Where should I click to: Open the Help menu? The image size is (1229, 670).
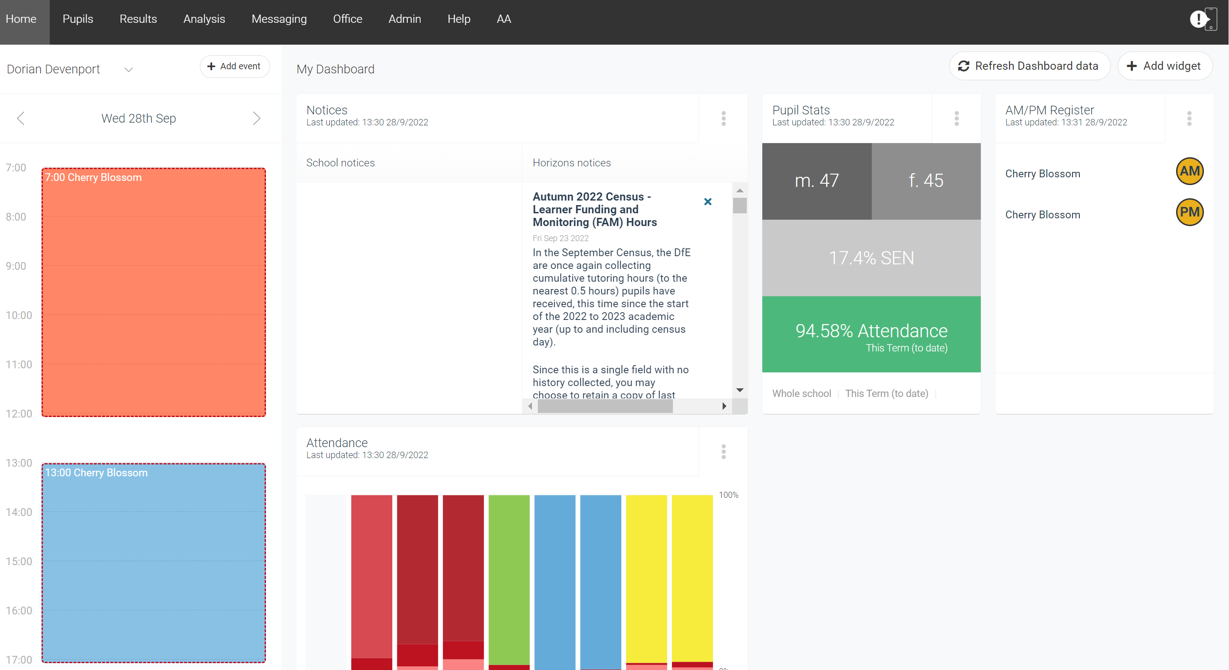click(458, 19)
